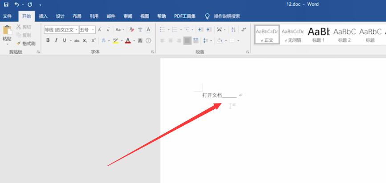Toggle underline formatting
Image resolution: width=386 pixels, height=183 pixels.
tap(65, 40)
